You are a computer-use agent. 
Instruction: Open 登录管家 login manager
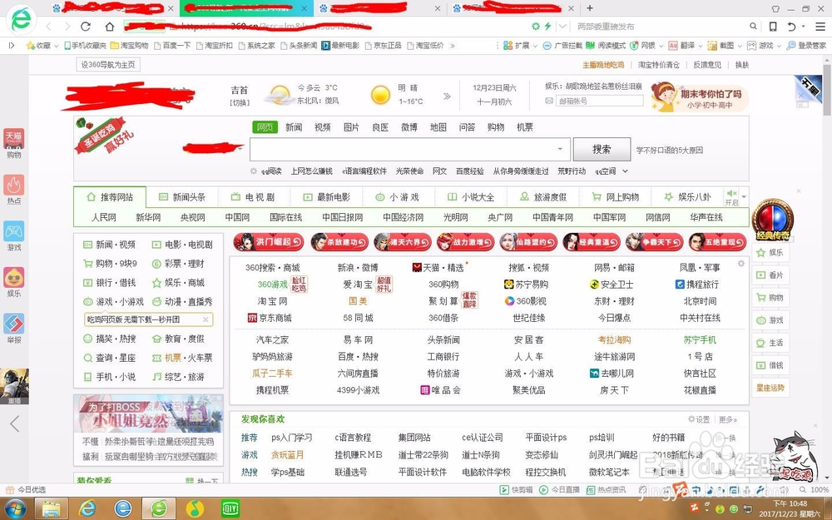(x=806, y=46)
